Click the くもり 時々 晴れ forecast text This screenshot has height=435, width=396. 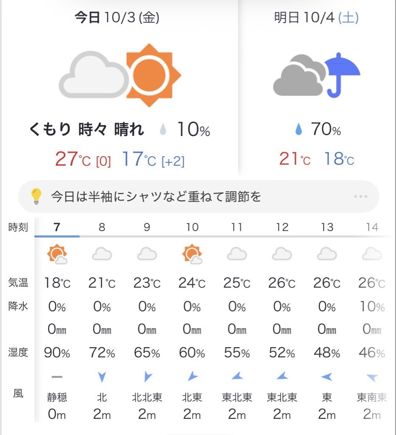point(87,130)
